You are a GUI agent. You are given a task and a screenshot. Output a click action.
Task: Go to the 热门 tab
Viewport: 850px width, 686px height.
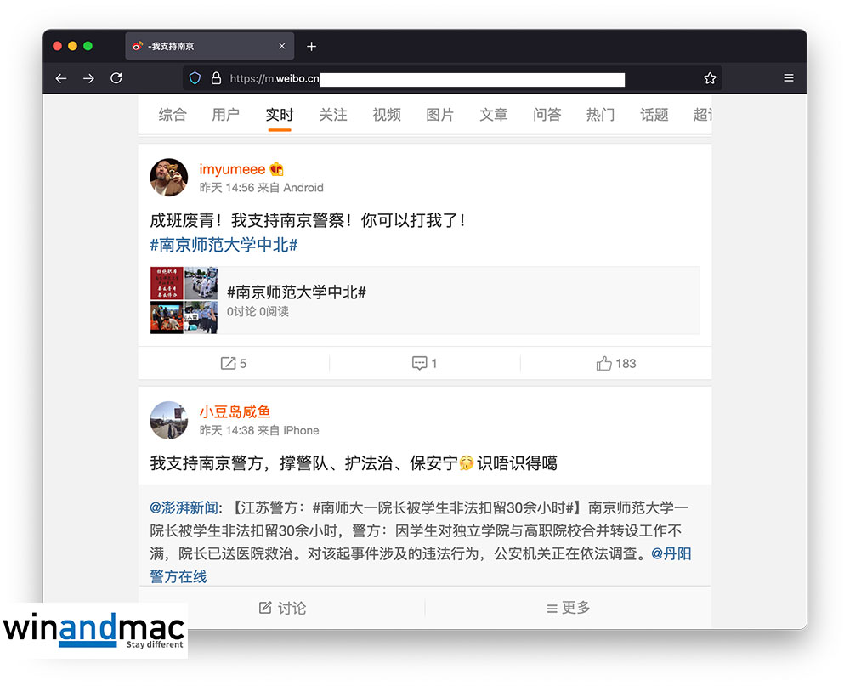pyautogui.click(x=600, y=115)
